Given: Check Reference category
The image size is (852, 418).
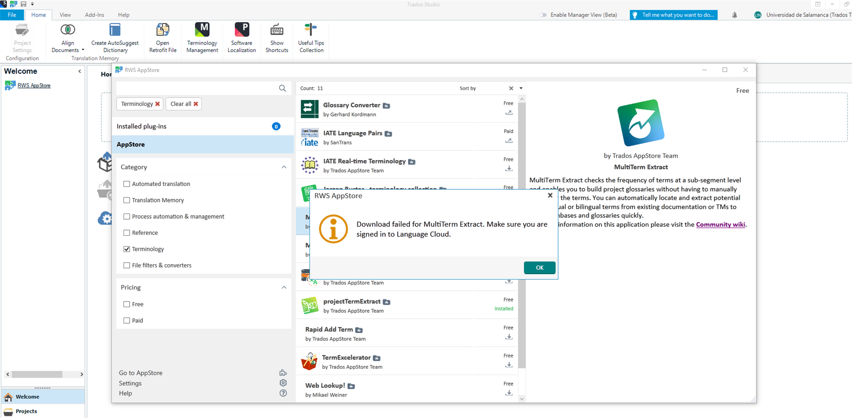Looking at the screenshot, I should 126,233.
